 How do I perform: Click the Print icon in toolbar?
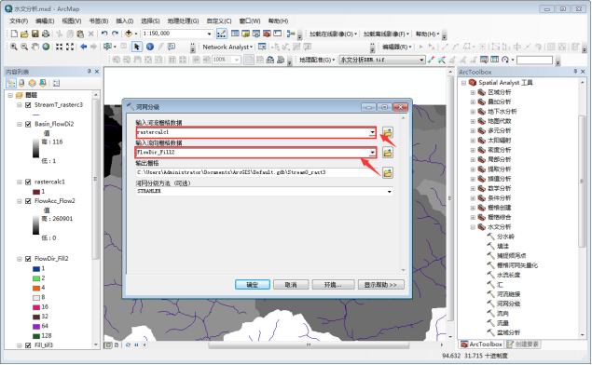(46, 34)
